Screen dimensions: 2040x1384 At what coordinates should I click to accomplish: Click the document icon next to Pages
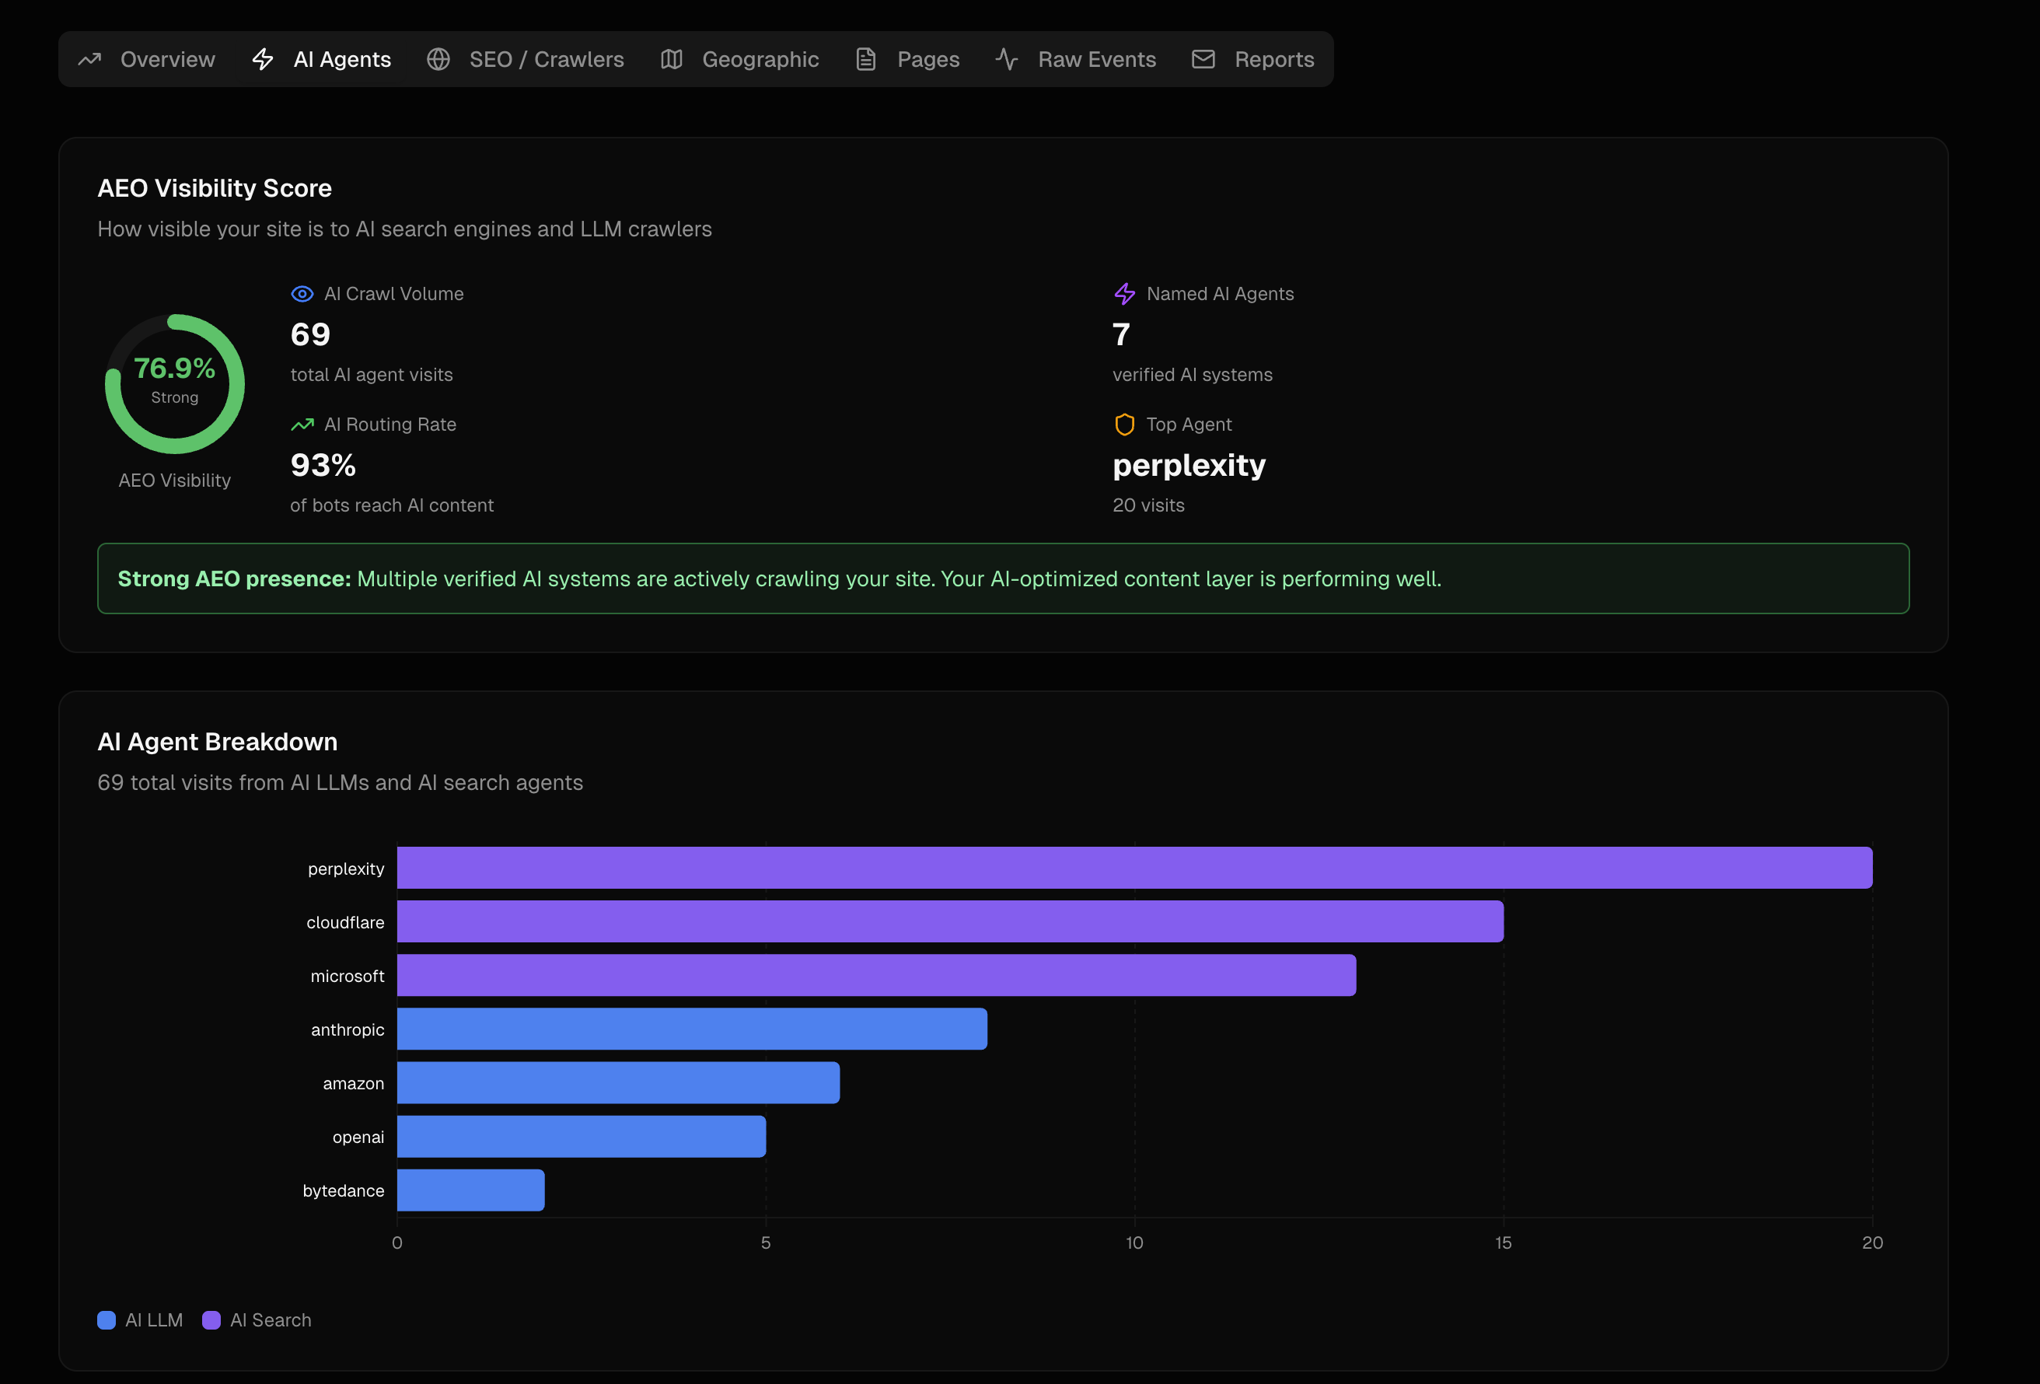(x=865, y=59)
